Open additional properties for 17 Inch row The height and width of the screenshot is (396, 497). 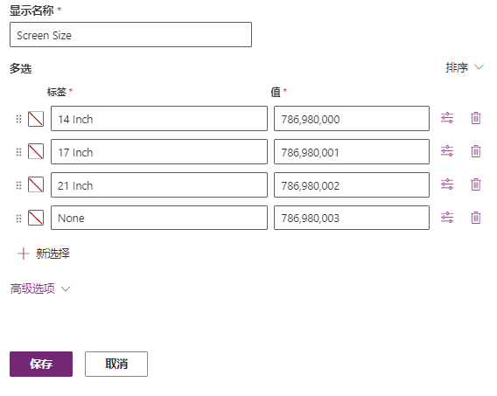447,151
